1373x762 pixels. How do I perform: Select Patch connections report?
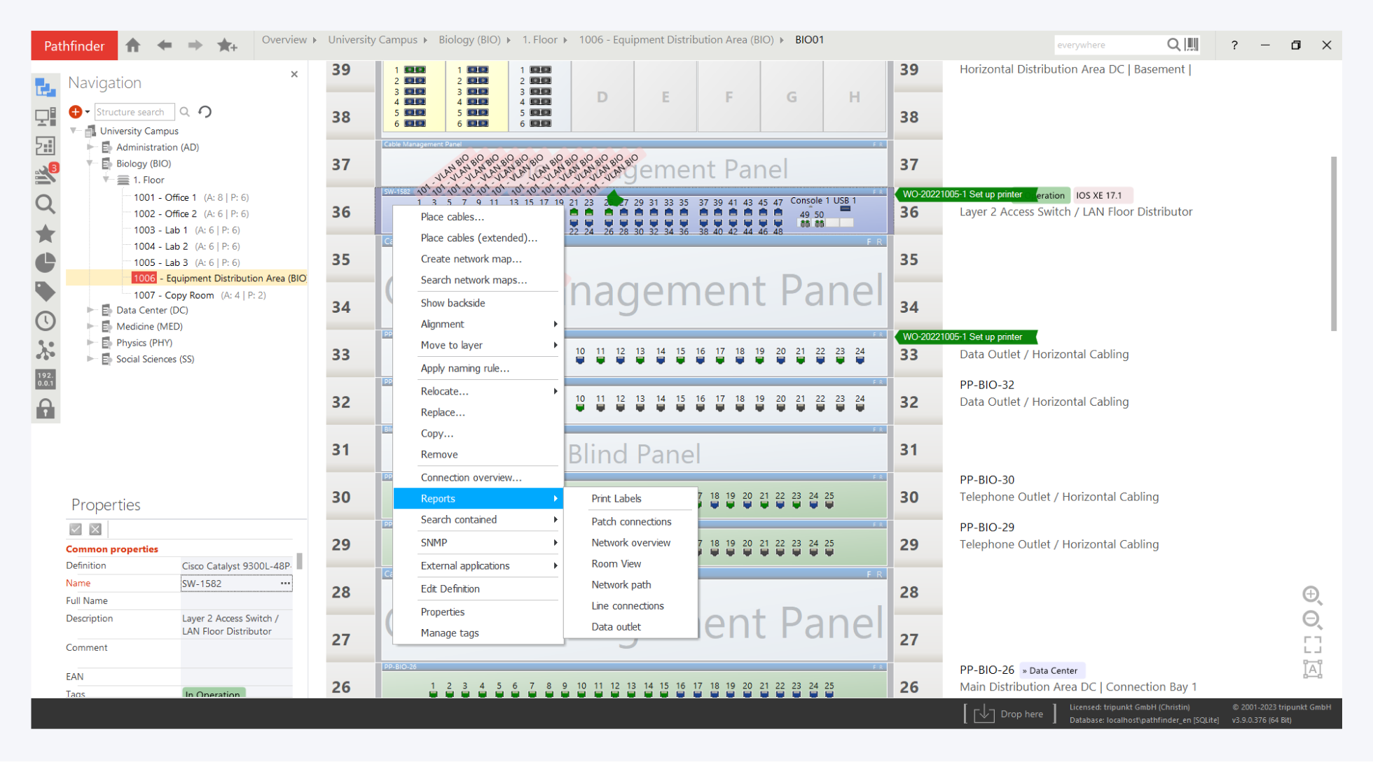[x=630, y=521]
